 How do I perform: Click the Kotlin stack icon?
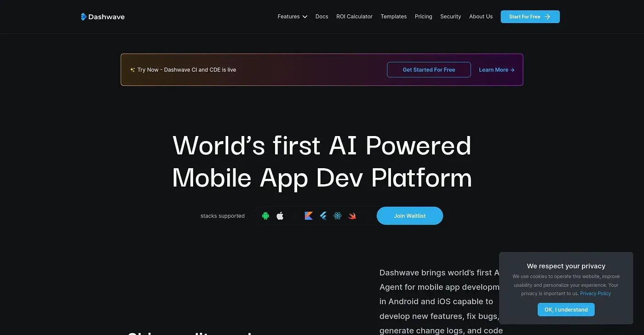coord(309,216)
